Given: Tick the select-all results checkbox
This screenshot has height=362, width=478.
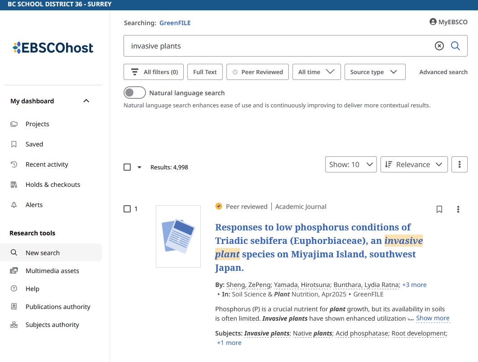Looking at the screenshot, I should tap(127, 167).
